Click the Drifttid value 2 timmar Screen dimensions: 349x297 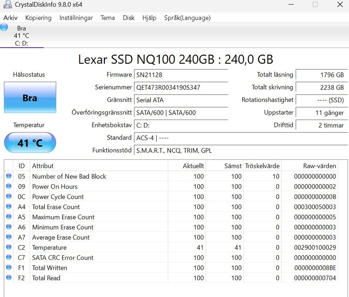(x=321, y=125)
